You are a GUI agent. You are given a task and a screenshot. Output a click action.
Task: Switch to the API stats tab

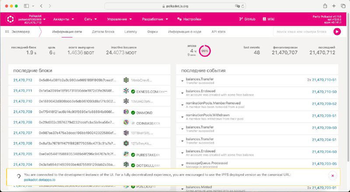[x=218, y=31]
